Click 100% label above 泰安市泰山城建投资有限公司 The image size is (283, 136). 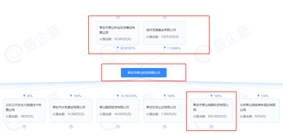pyautogui.click(x=218, y=96)
